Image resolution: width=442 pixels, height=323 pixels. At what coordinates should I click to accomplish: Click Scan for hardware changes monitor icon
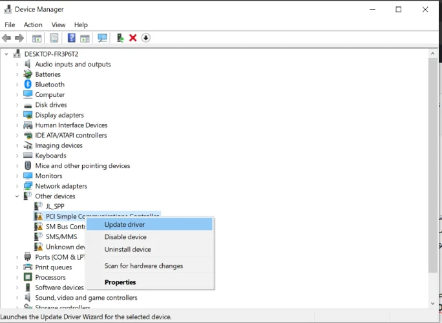(102, 38)
